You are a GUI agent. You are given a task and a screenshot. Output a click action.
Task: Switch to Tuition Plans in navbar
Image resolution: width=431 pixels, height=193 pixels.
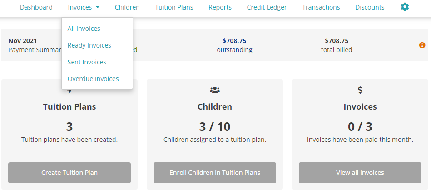pos(174,7)
